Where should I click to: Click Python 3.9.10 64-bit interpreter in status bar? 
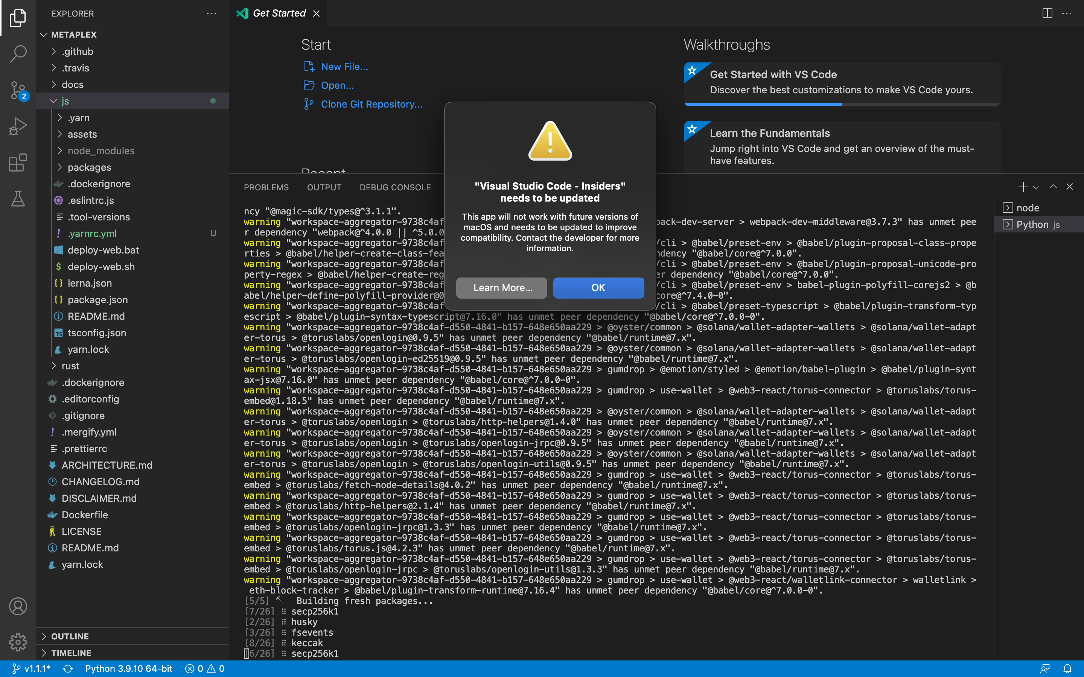click(x=129, y=668)
